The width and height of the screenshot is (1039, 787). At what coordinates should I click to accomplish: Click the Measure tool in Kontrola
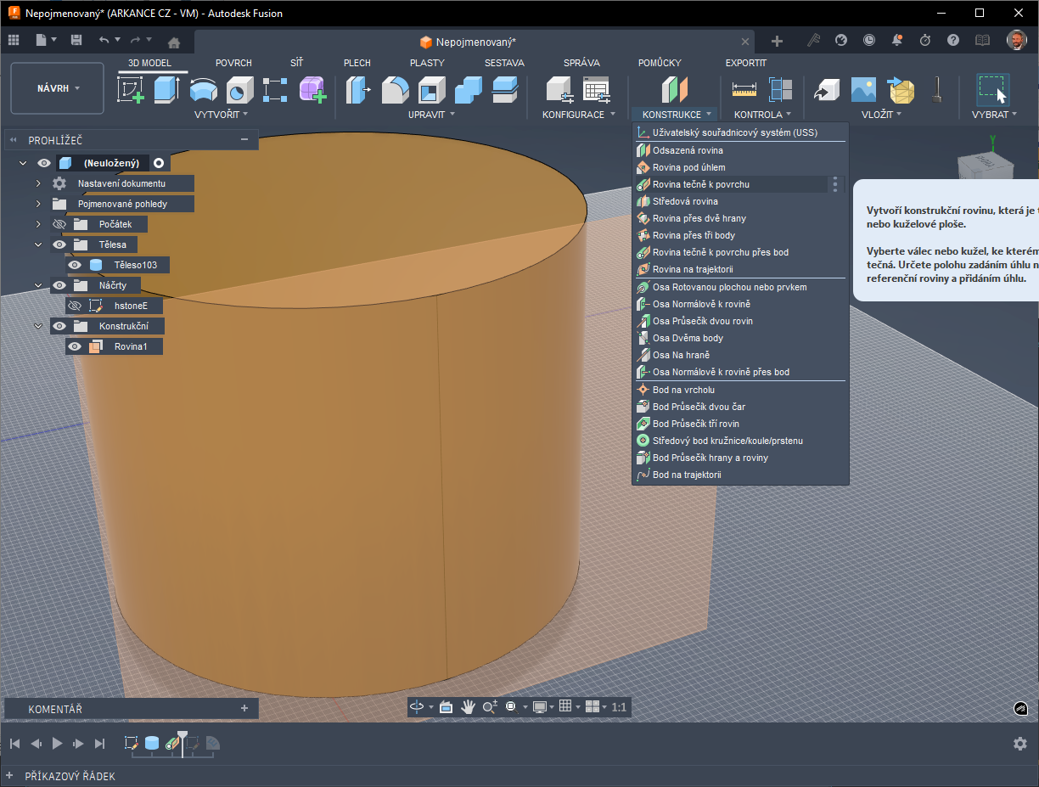(x=744, y=89)
